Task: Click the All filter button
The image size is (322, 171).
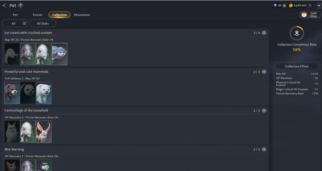Action: click(13, 23)
